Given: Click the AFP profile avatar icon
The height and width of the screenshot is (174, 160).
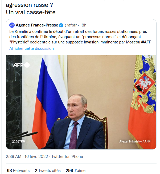Looking at the screenshot, I should click(12, 25).
